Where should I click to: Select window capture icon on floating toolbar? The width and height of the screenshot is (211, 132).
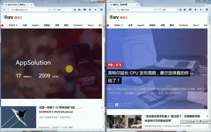point(184,122)
